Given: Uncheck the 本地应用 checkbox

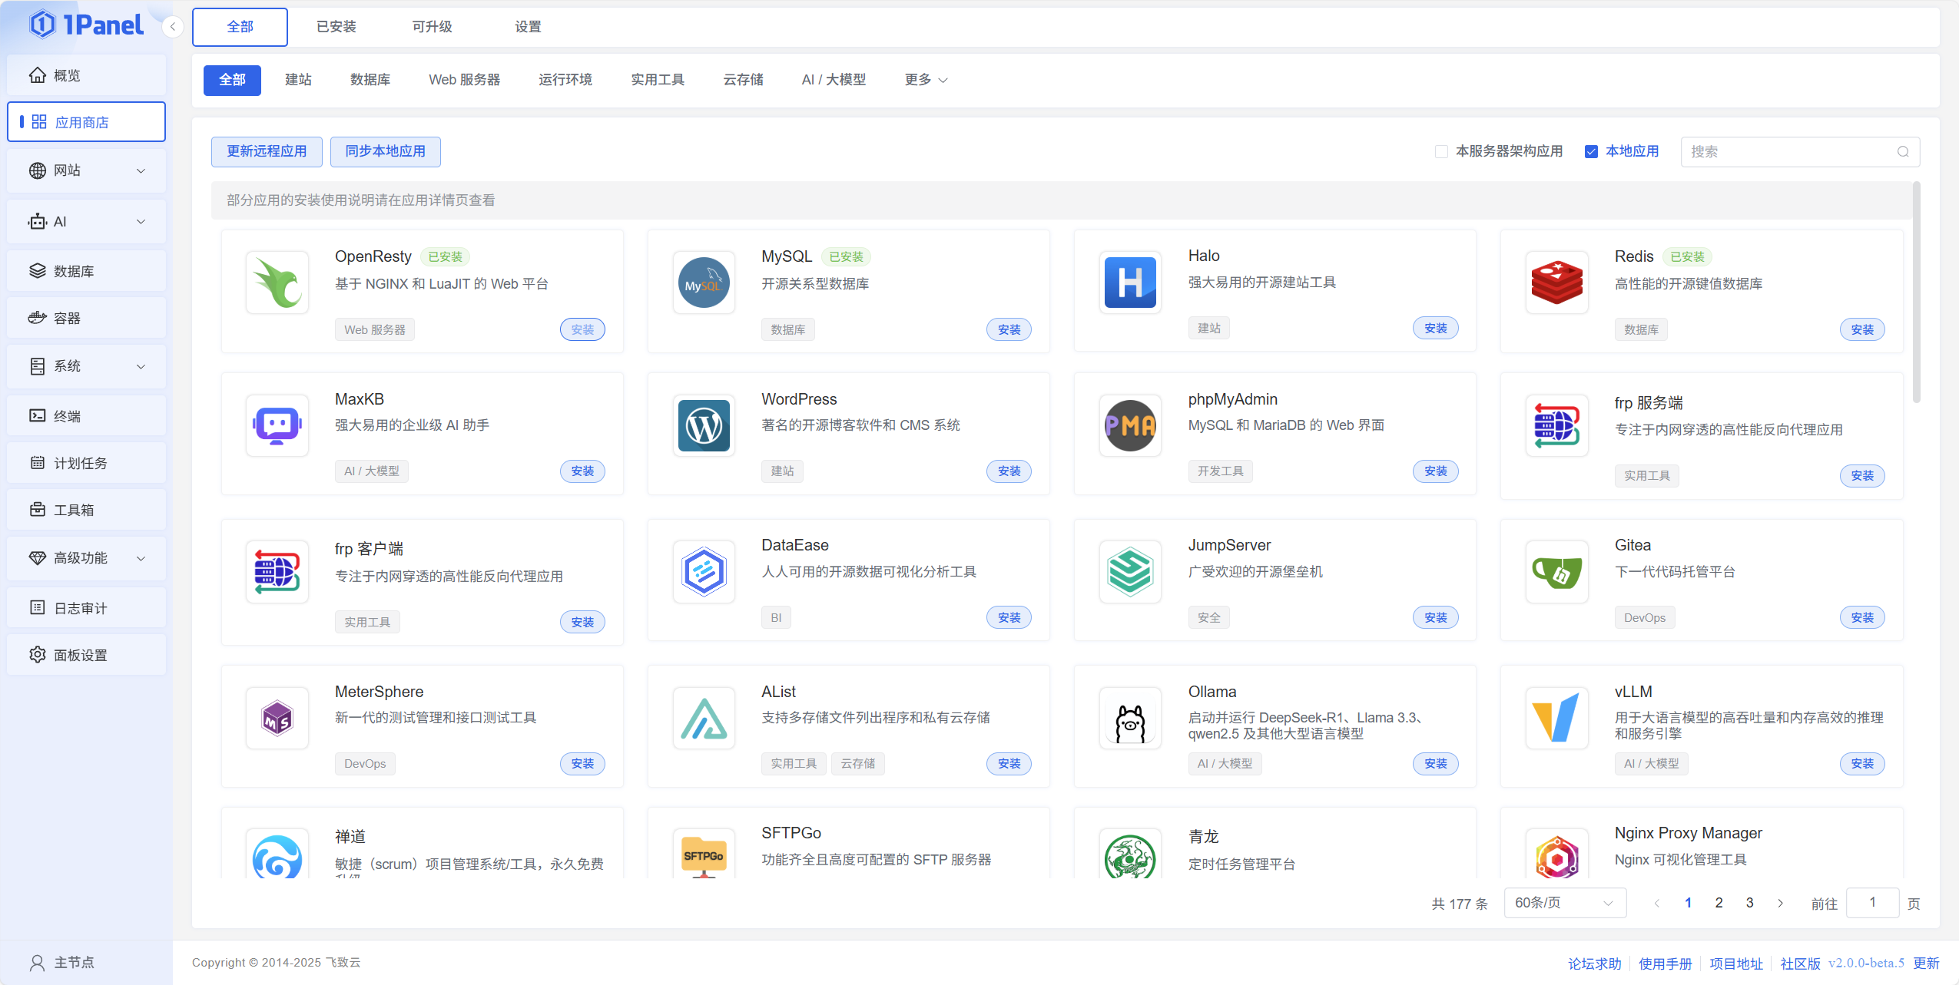Looking at the screenshot, I should click(1592, 152).
